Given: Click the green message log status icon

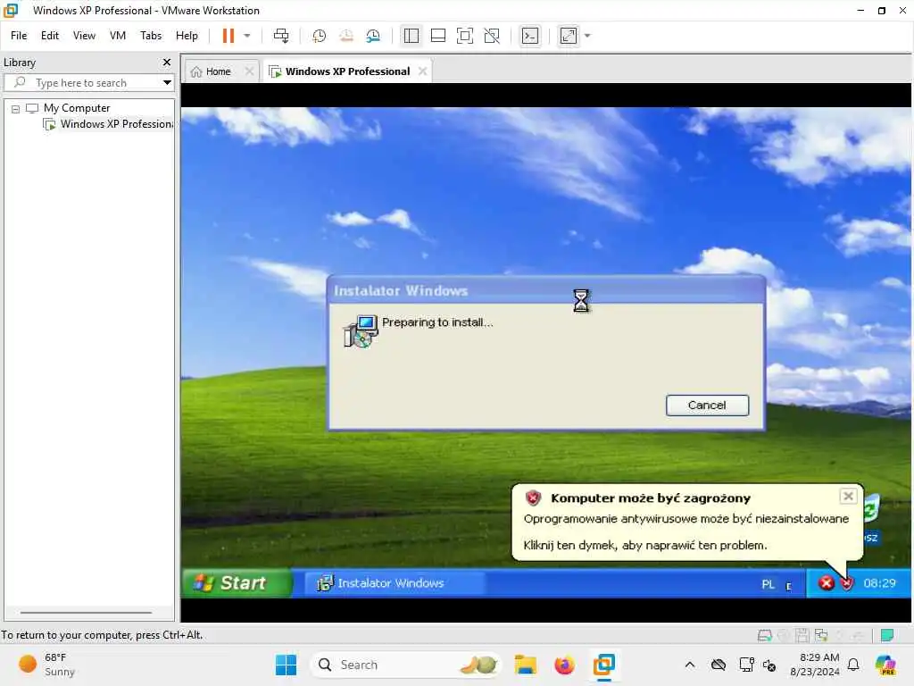Looking at the screenshot, I should [887, 635].
